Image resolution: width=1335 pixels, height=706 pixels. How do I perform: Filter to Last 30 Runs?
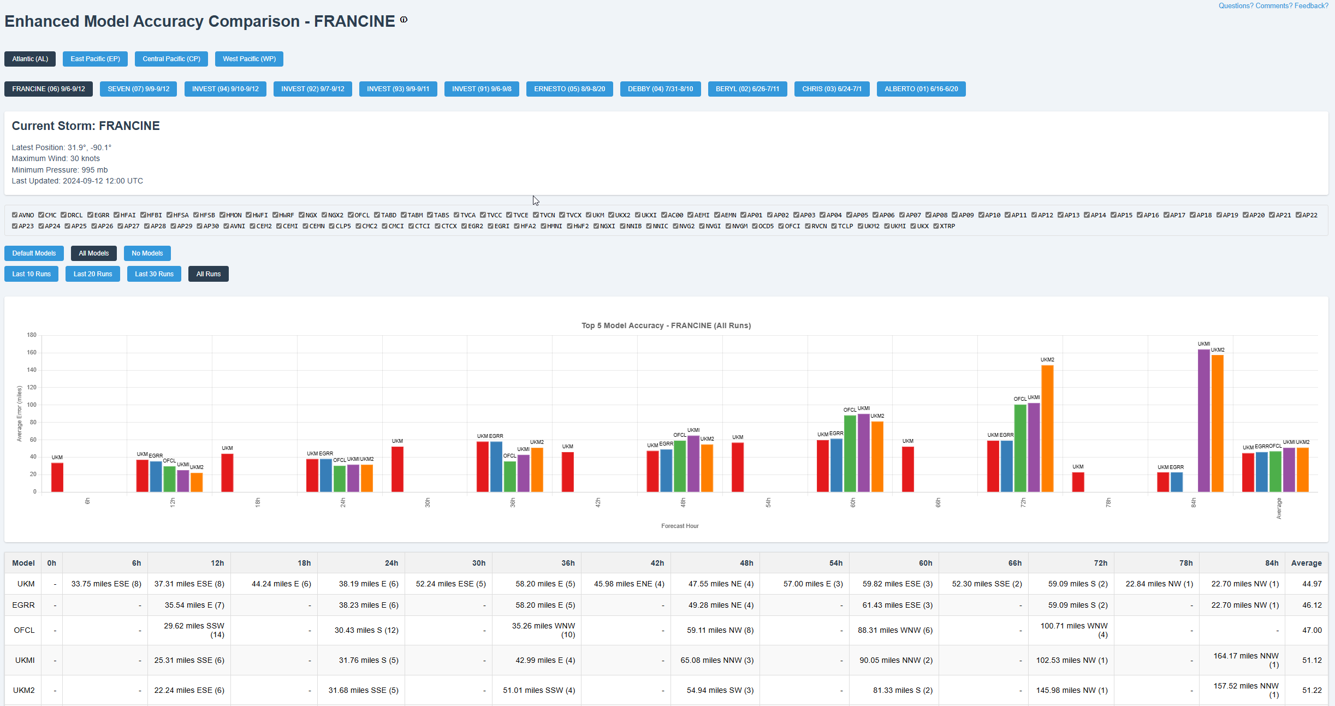pyautogui.click(x=154, y=274)
